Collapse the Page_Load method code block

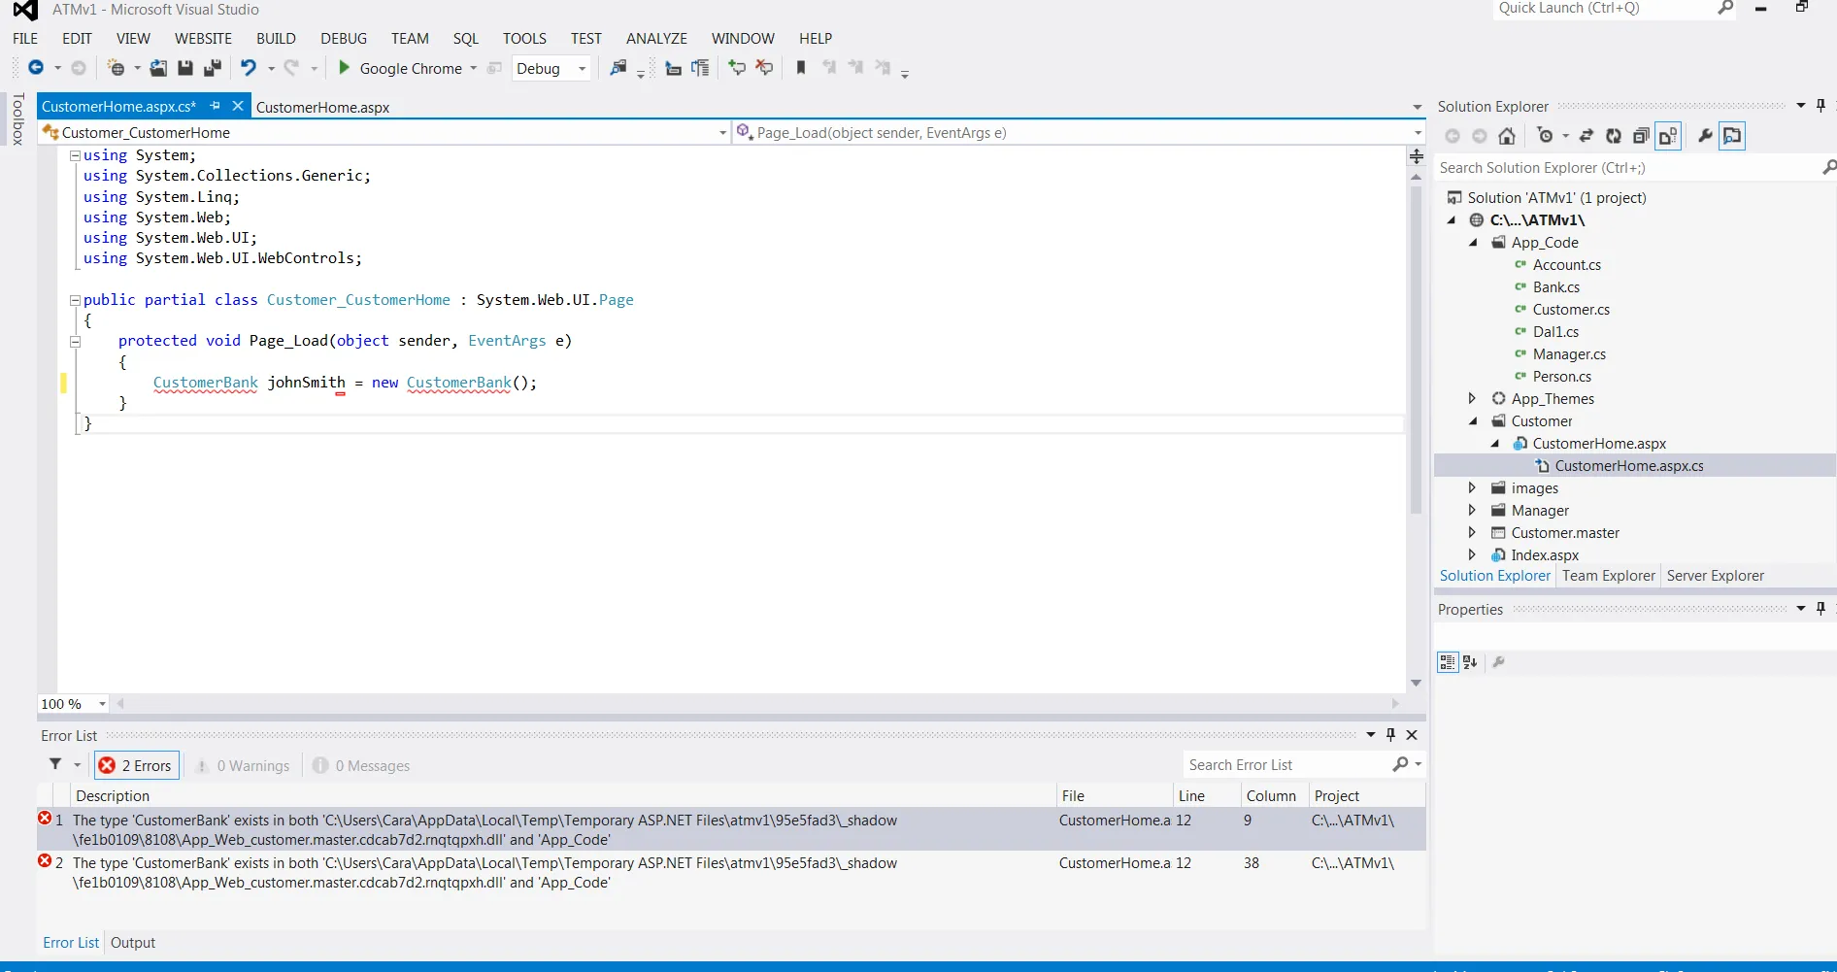coord(75,341)
